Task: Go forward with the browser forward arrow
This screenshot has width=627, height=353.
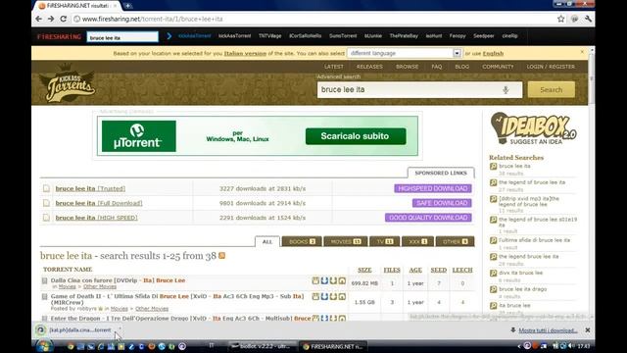Action: [51, 19]
